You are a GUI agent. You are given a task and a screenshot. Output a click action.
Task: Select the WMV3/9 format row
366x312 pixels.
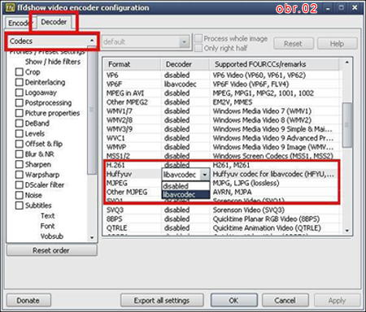(222, 129)
